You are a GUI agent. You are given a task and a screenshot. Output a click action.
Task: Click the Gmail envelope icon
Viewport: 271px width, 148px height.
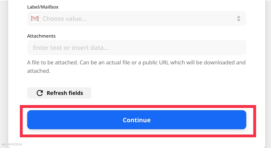(35, 18)
